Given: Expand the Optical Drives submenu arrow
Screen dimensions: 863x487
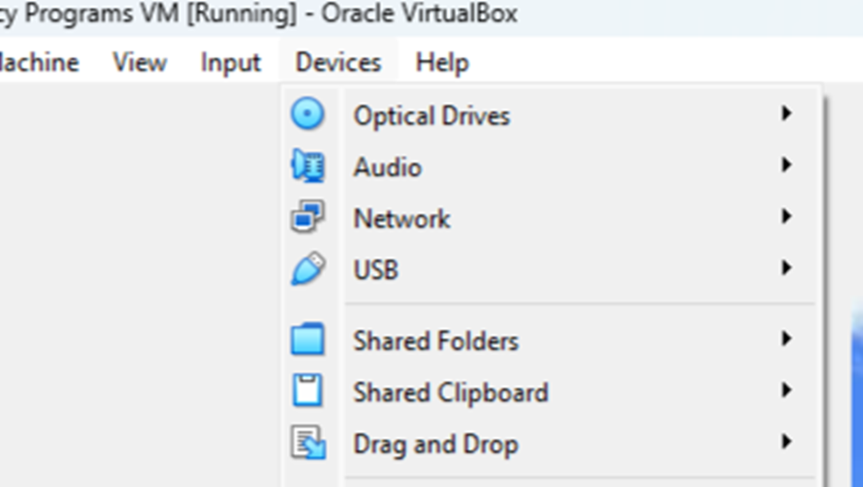Looking at the screenshot, I should coord(786,114).
